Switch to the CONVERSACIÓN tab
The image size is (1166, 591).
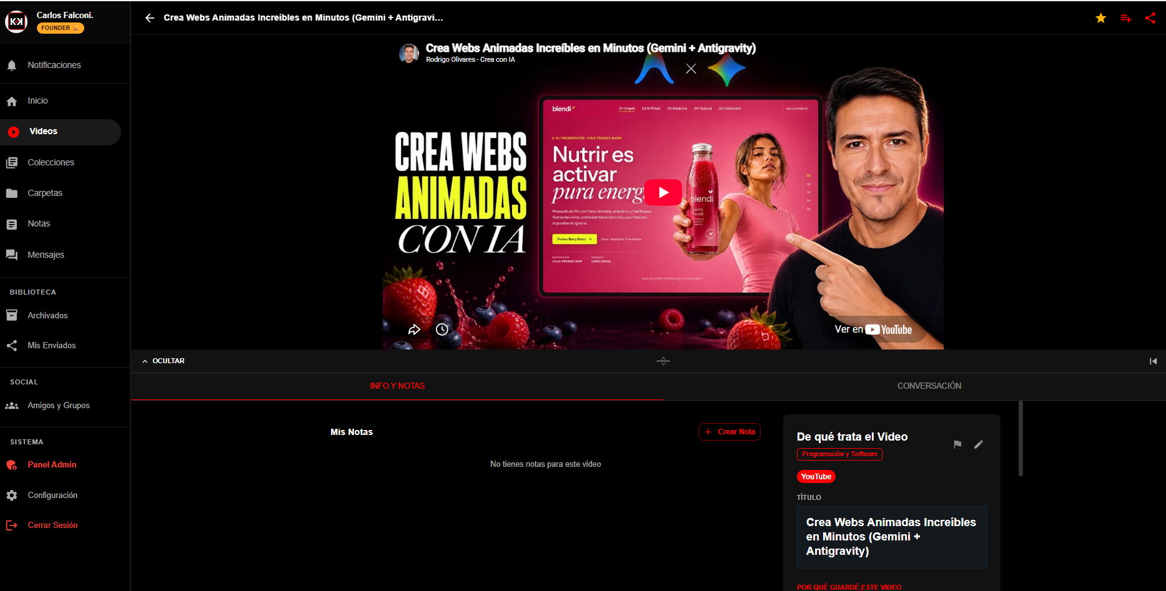[929, 386]
